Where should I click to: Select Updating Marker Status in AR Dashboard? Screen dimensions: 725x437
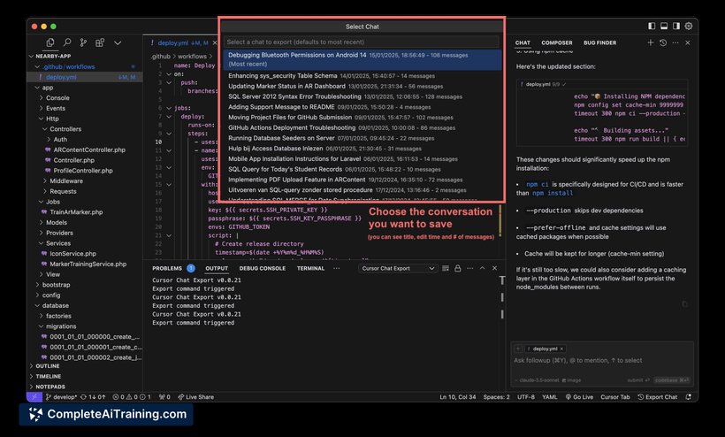click(x=362, y=86)
